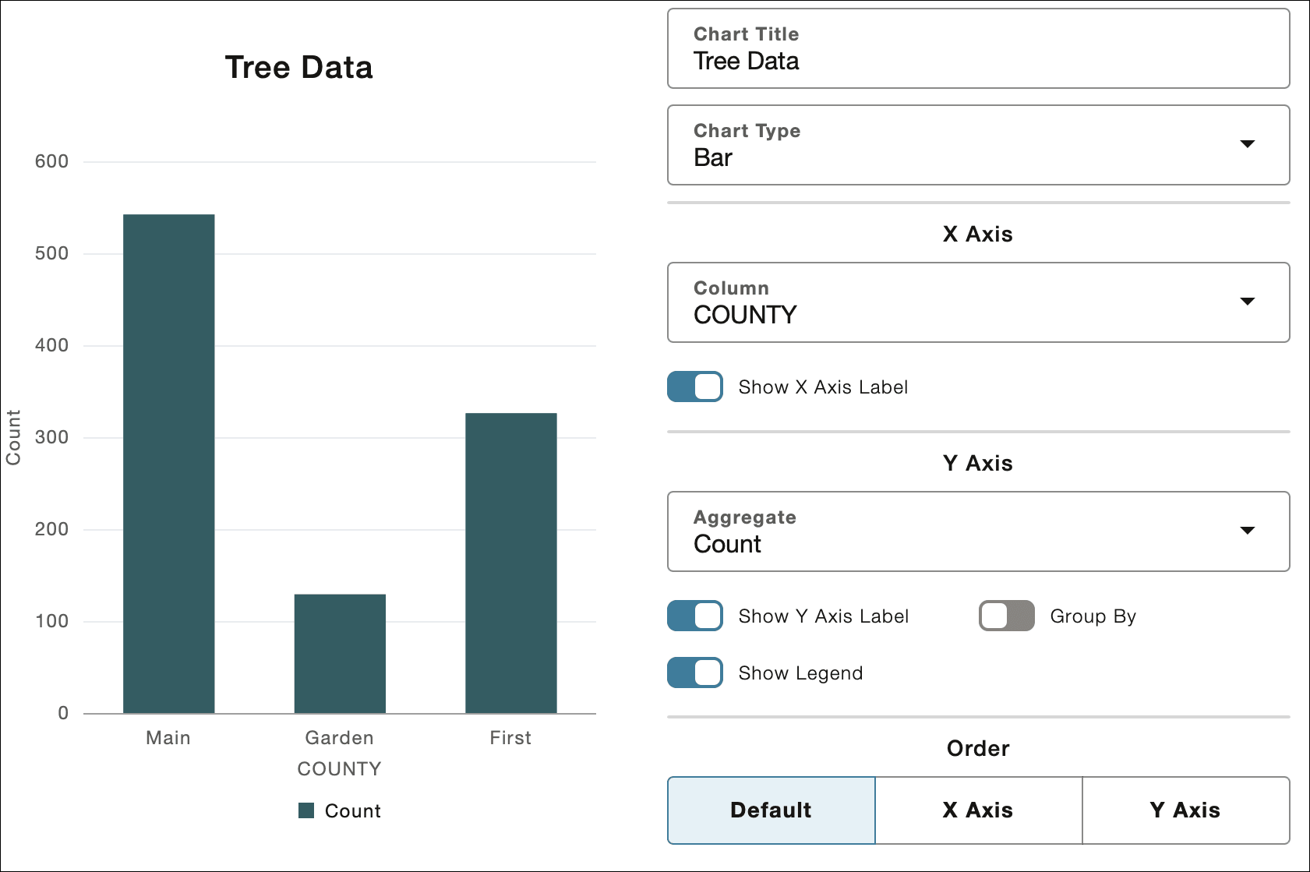Viewport: 1310px width, 872px height.
Task: Enable the Group By toggle
Action: (x=1005, y=616)
